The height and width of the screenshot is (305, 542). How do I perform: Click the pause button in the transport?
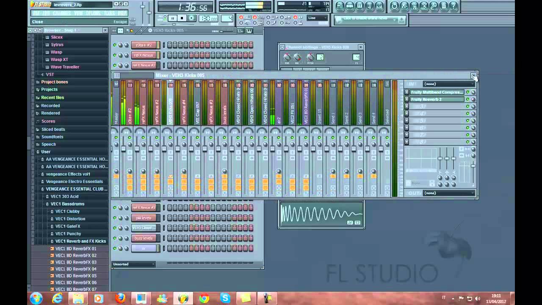pyautogui.click(x=172, y=18)
